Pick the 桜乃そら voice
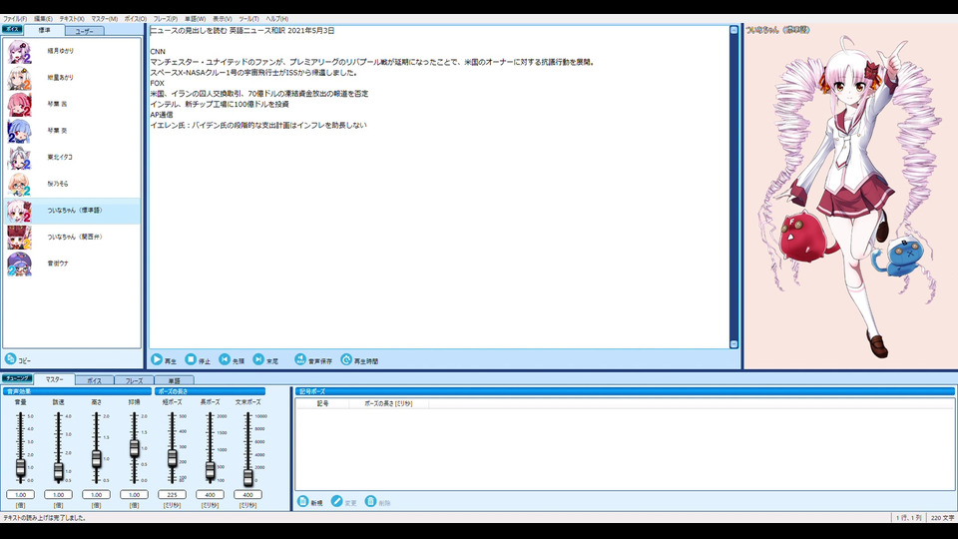958x539 pixels. (x=72, y=184)
